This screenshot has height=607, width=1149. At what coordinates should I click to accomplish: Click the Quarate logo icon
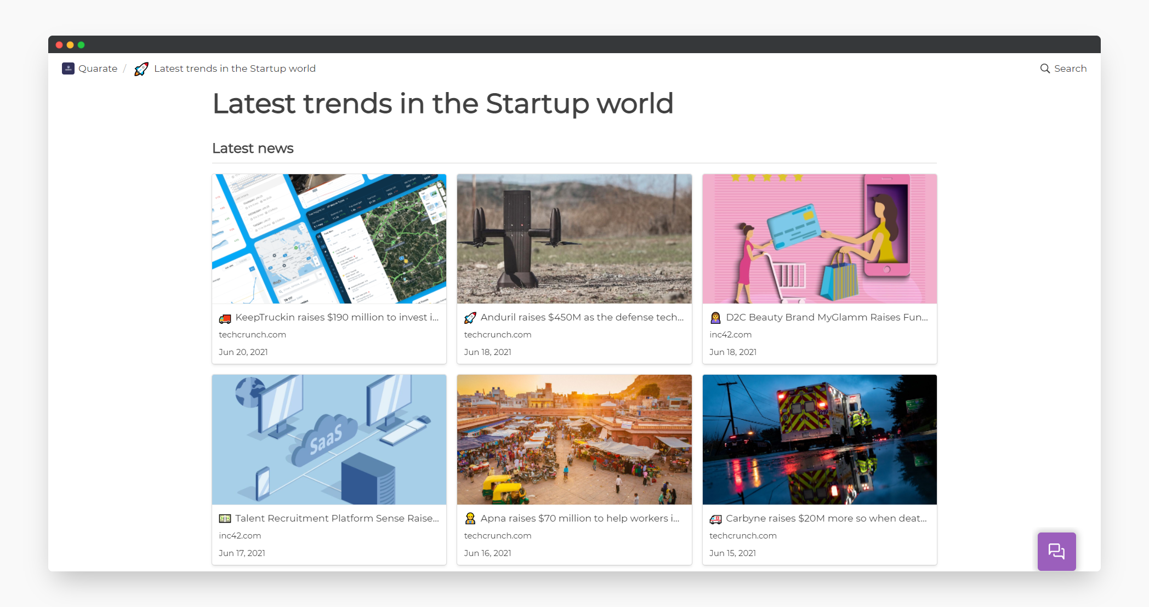pos(68,68)
